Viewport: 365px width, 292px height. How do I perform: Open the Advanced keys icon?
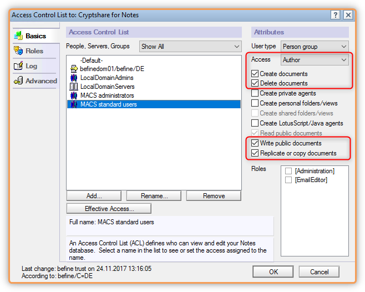pos(18,80)
